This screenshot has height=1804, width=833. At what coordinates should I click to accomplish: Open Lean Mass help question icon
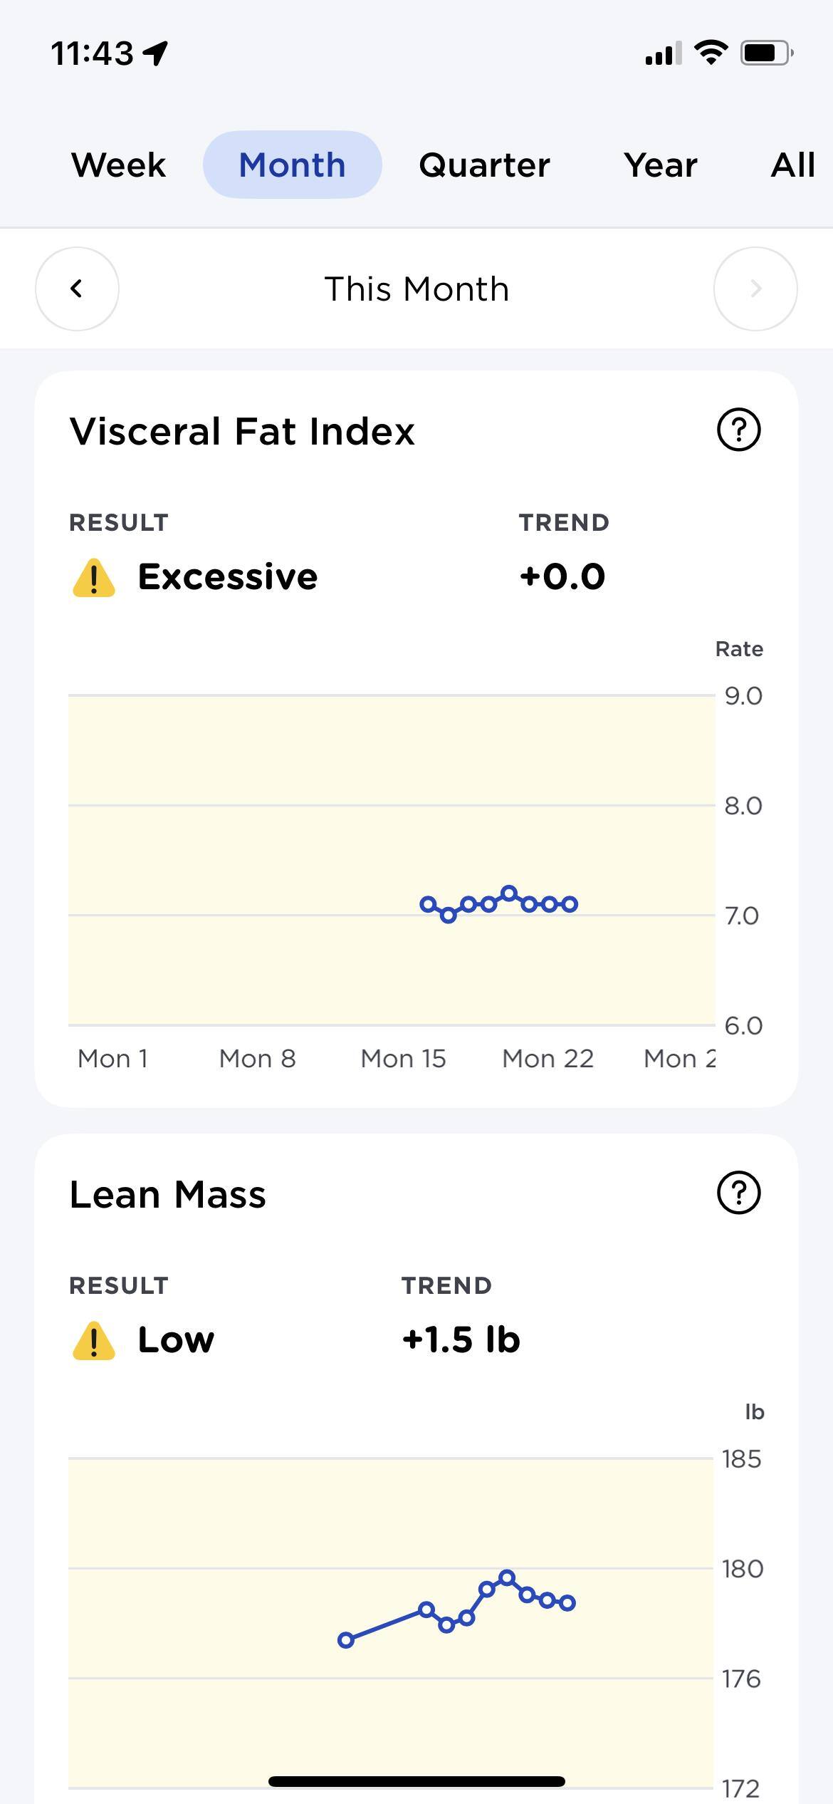tap(738, 1193)
